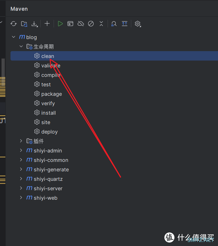Select the shiyi-server module label
This screenshot has height=246, width=218.
pos(48,188)
